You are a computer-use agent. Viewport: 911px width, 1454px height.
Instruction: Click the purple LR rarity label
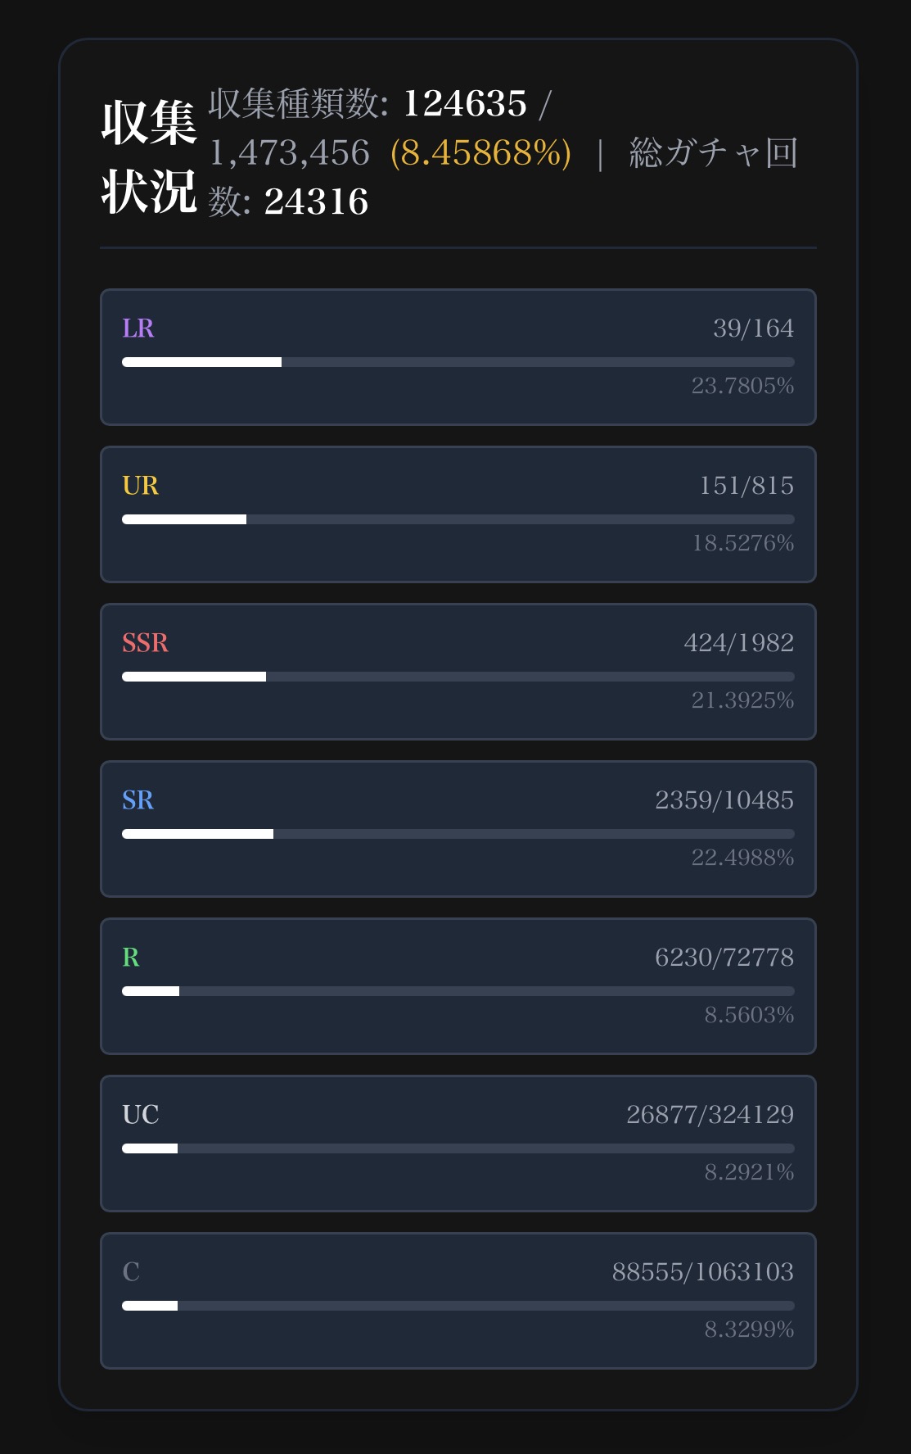(x=138, y=328)
